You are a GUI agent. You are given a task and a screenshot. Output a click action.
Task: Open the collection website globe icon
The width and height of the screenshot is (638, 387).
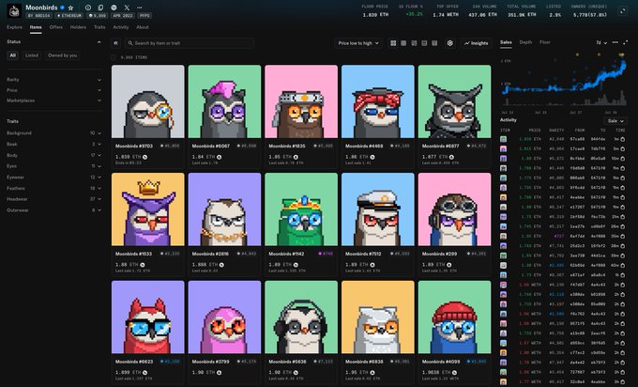[114, 8]
